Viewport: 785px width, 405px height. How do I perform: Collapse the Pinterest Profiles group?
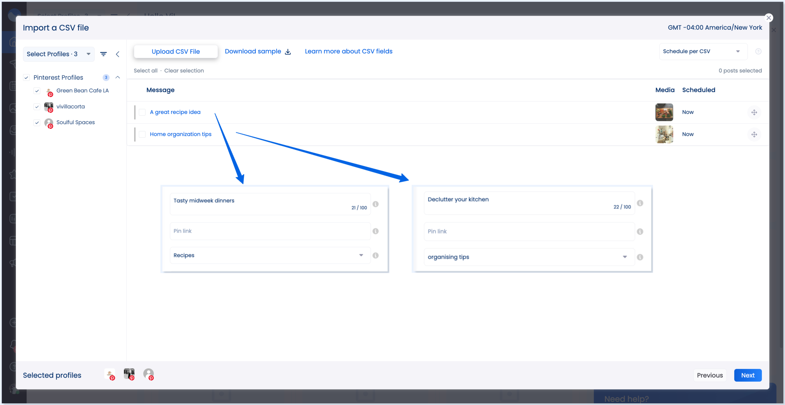pyautogui.click(x=118, y=77)
